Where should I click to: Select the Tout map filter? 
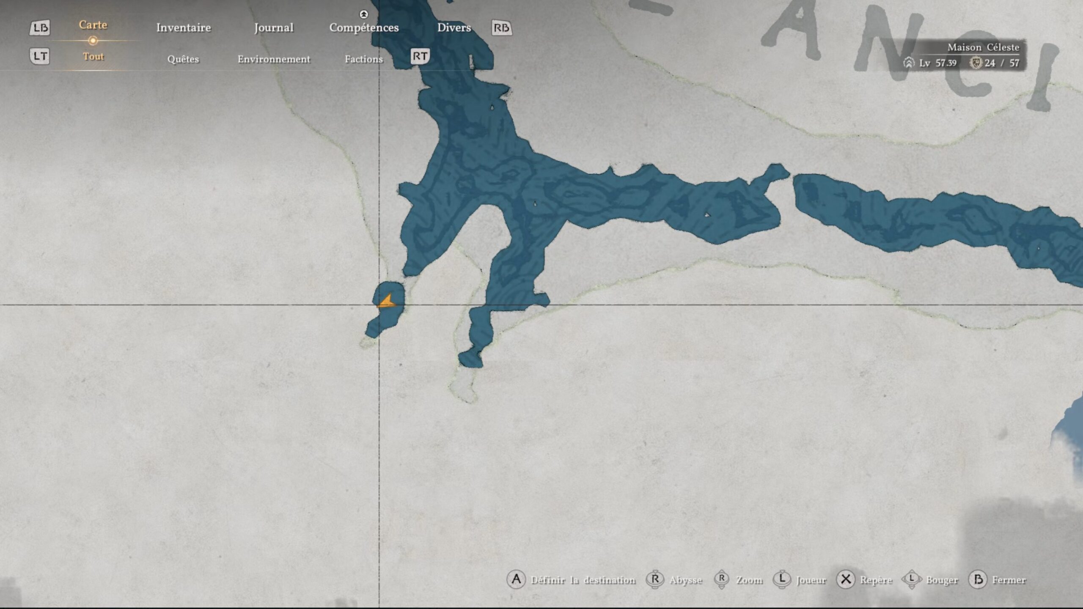93,57
